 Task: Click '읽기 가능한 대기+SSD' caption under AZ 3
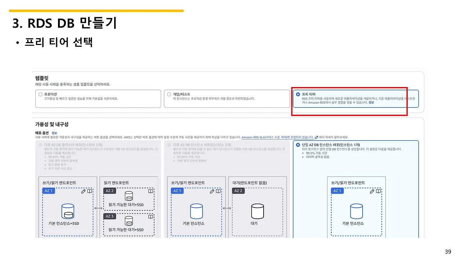click(126, 230)
